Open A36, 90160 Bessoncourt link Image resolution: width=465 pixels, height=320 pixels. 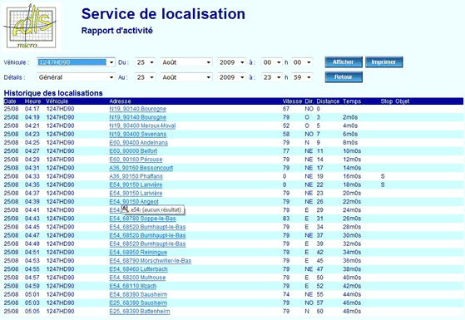[141, 168]
